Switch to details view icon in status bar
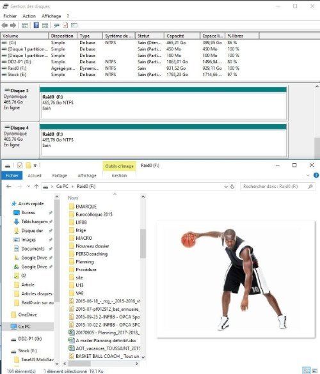The image size is (320, 374). click(x=306, y=371)
